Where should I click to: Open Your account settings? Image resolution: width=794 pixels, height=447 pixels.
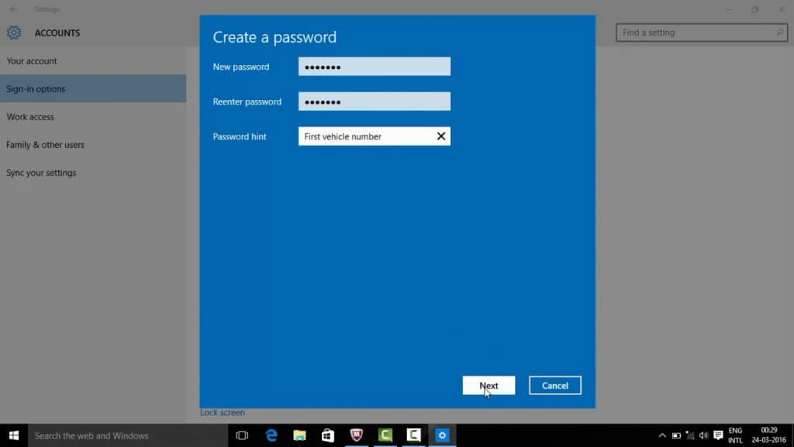32,60
